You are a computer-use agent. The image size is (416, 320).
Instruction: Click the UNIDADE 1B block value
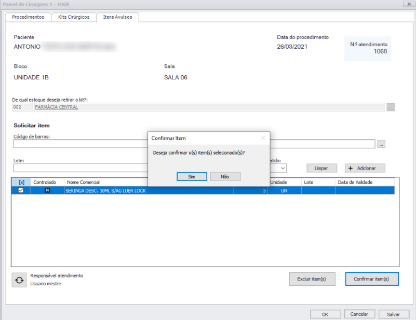(31, 77)
